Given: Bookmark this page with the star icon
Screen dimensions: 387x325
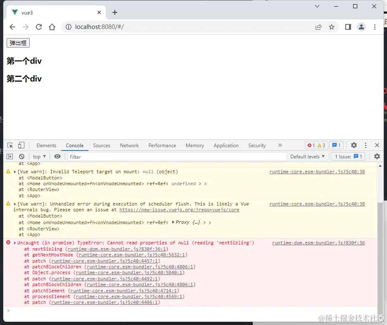Looking at the screenshot, I should tap(332, 27).
